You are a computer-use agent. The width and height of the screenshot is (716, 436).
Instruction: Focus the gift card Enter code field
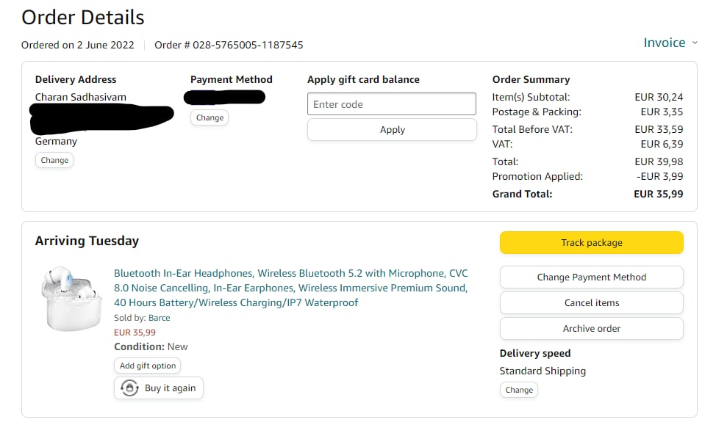(x=391, y=104)
